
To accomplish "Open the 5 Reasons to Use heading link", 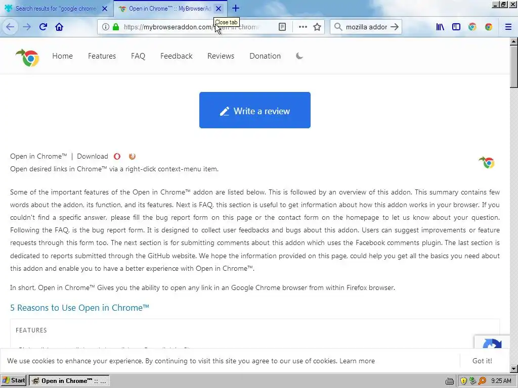I will click(x=79, y=308).
